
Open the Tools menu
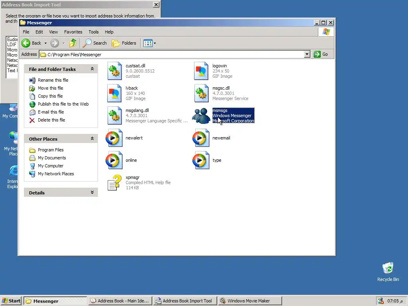[93, 32]
